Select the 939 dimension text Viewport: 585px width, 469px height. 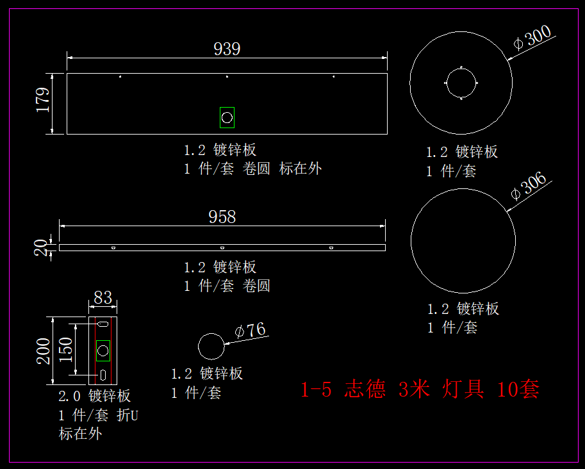coord(227,49)
